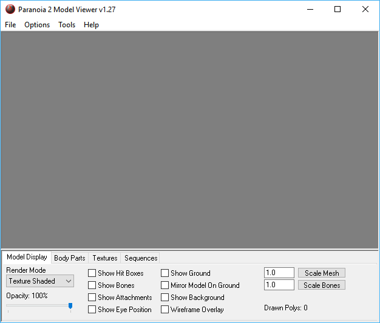Maximize the Model Viewer window
This screenshot has height=323, width=380.
coord(338,10)
